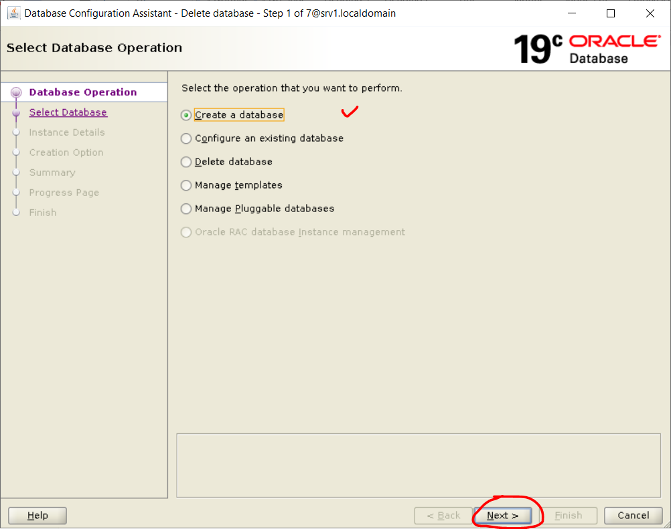Click inside the empty message area box
The image size is (671, 529).
click(418, 465)
